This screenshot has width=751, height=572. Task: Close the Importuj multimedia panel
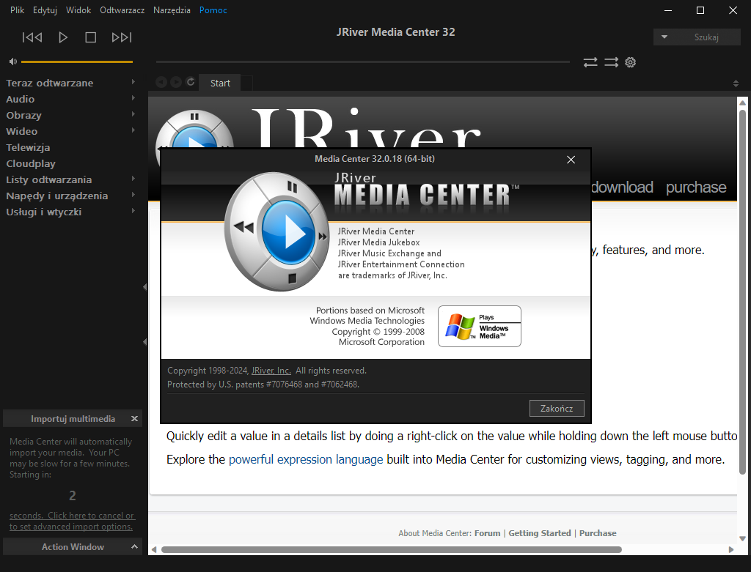point(135,418)
